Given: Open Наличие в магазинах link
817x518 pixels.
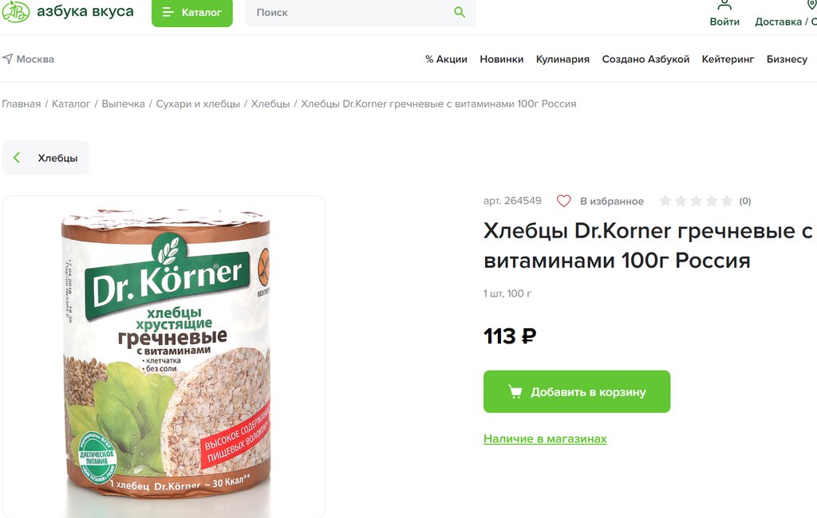Looking at the screenshot, I should coord(545,439).
